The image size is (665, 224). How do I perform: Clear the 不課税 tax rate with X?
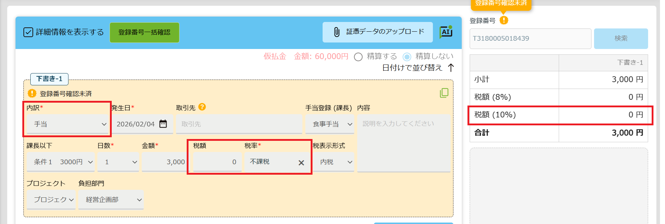[301, 163]
